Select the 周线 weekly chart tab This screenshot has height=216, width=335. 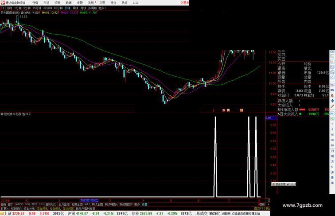coord(75,8)
